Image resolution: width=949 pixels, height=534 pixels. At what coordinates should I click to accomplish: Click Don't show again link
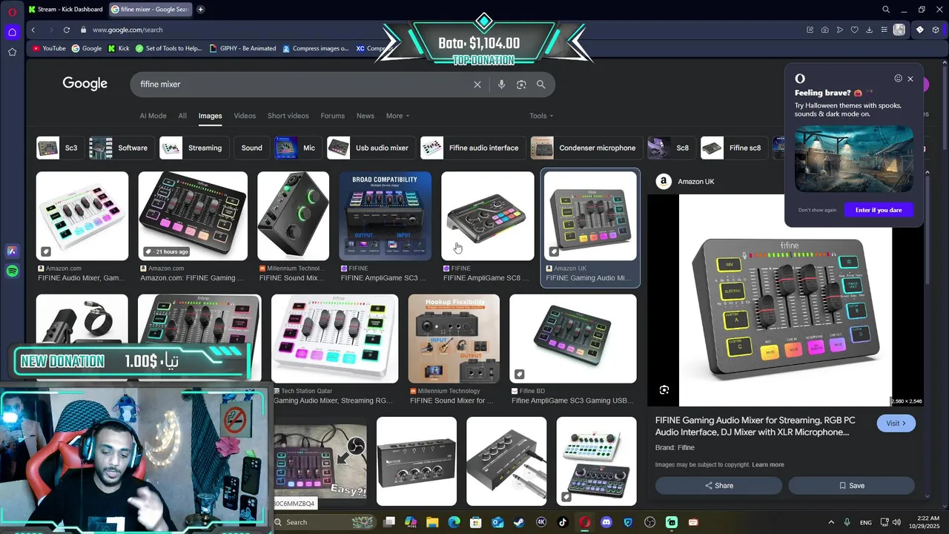click(817, 210)
